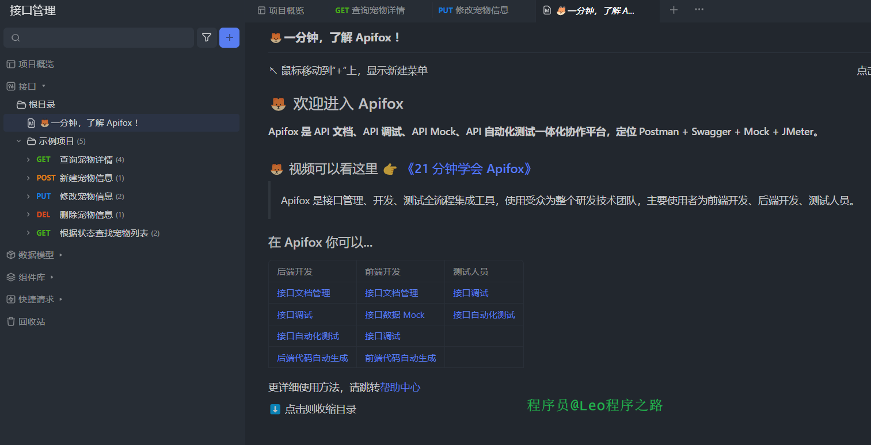The image size is (871, 445).
Task: Click the 接口管理 heading
Action: 33,10
